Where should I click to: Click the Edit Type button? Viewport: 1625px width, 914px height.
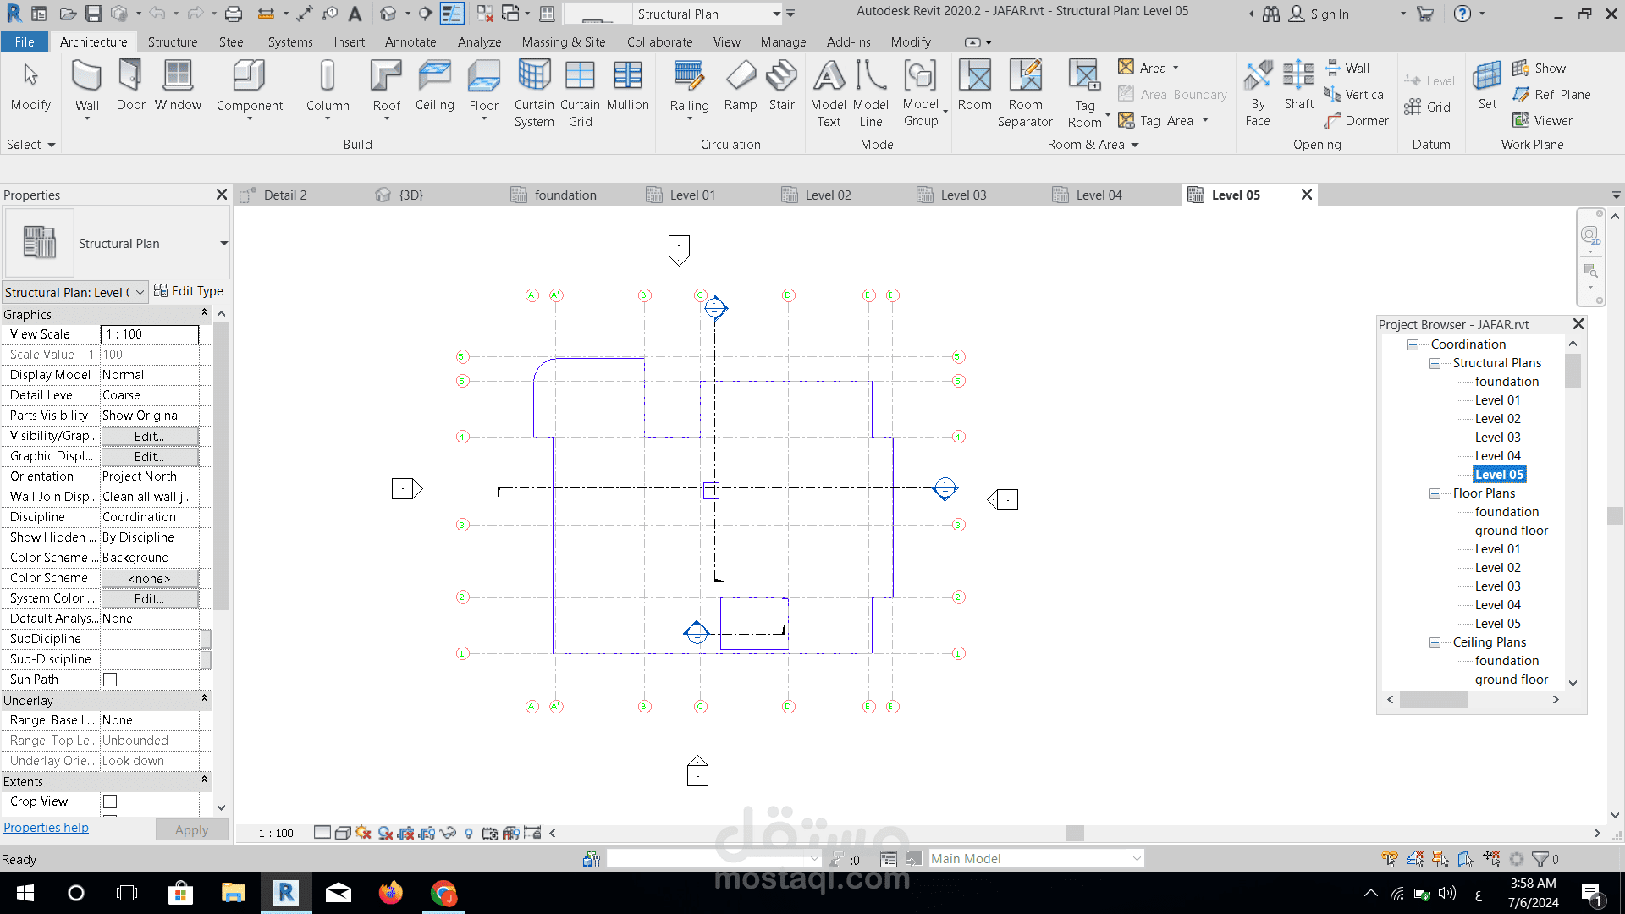click(x=189, y=291)
